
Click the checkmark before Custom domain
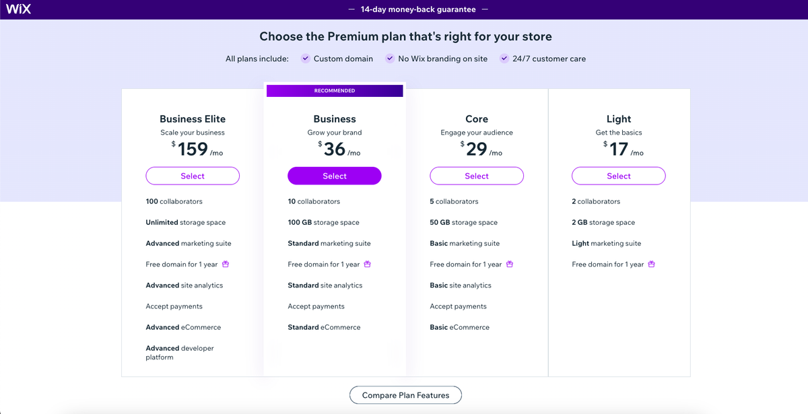[x=305, y=59]
